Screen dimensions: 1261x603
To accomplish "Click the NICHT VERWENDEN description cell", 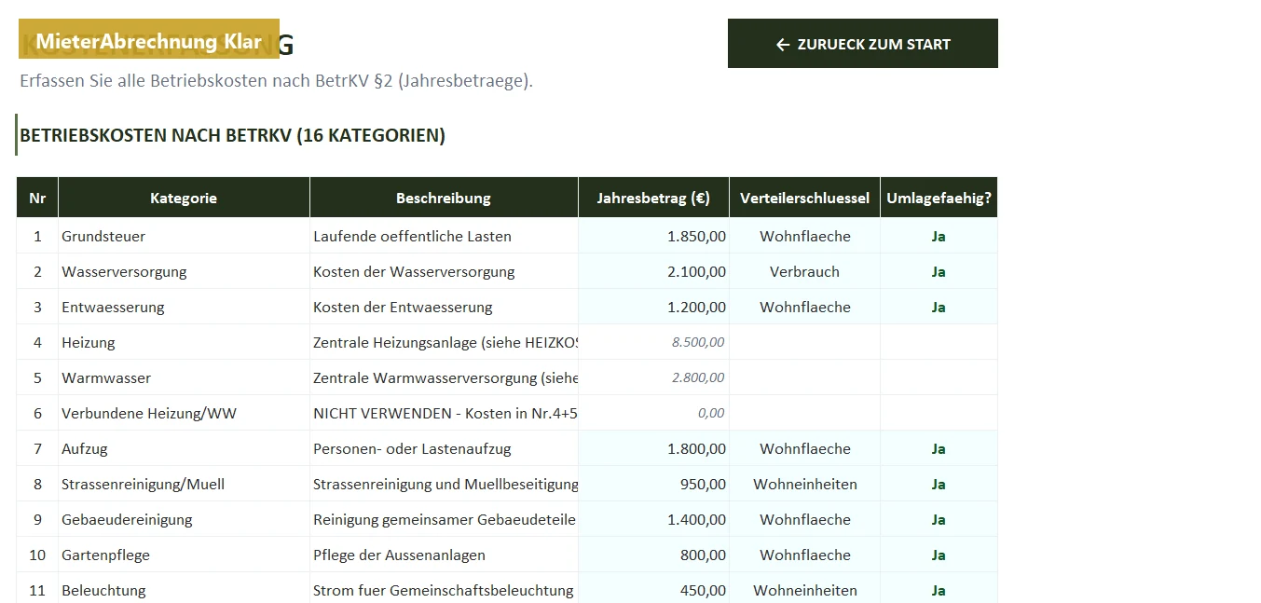I will [x=444, y=413].
